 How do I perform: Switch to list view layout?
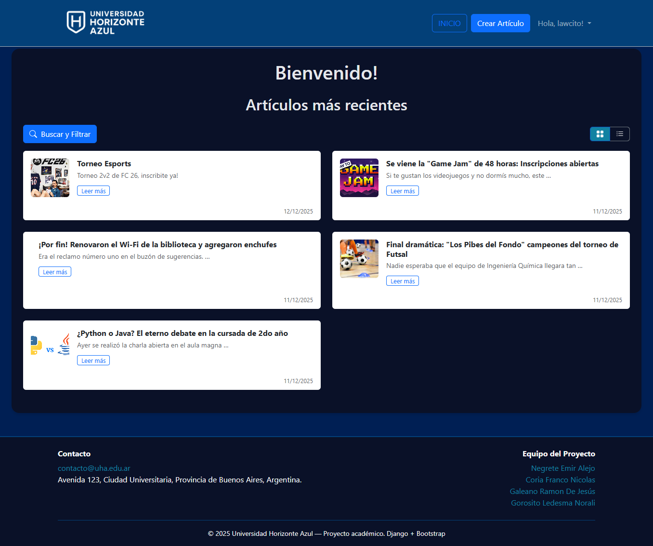pos(620,134)
